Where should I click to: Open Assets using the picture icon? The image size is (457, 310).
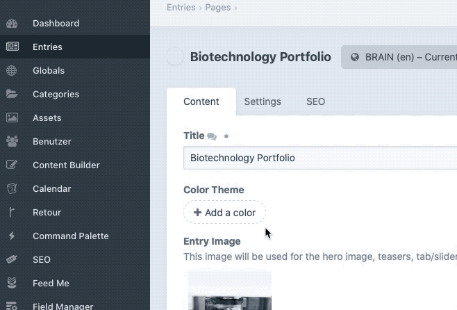(x=12, y=117)
